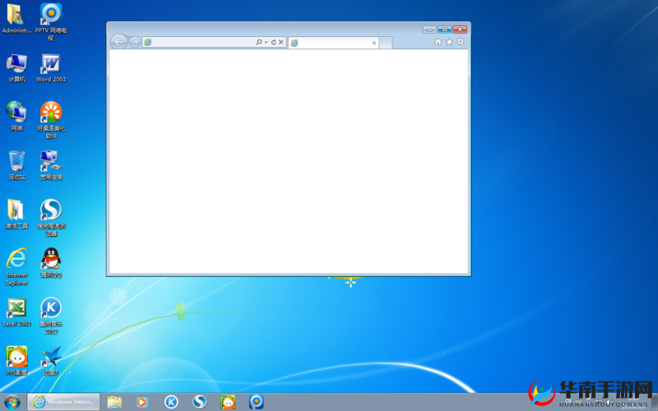Expand the address bar dropdown arrow

pos(266,42)
